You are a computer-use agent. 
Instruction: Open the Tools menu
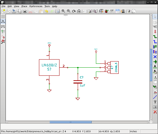(x=47, y=6)
